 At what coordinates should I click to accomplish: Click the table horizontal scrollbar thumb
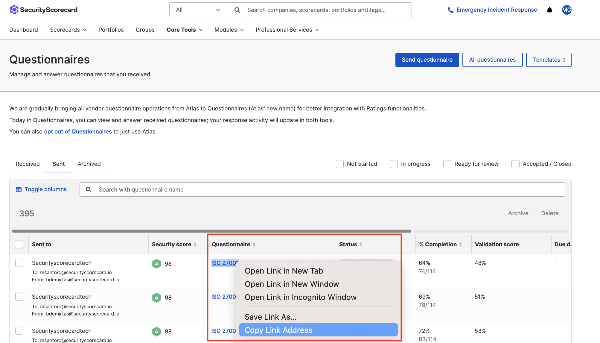tap(211, 231)
